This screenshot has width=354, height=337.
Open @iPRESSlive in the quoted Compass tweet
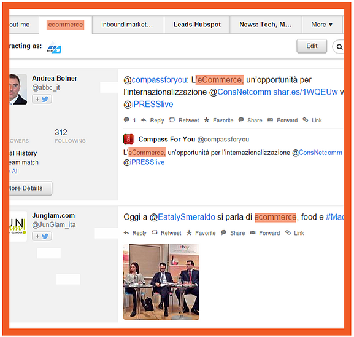point(144,162)
